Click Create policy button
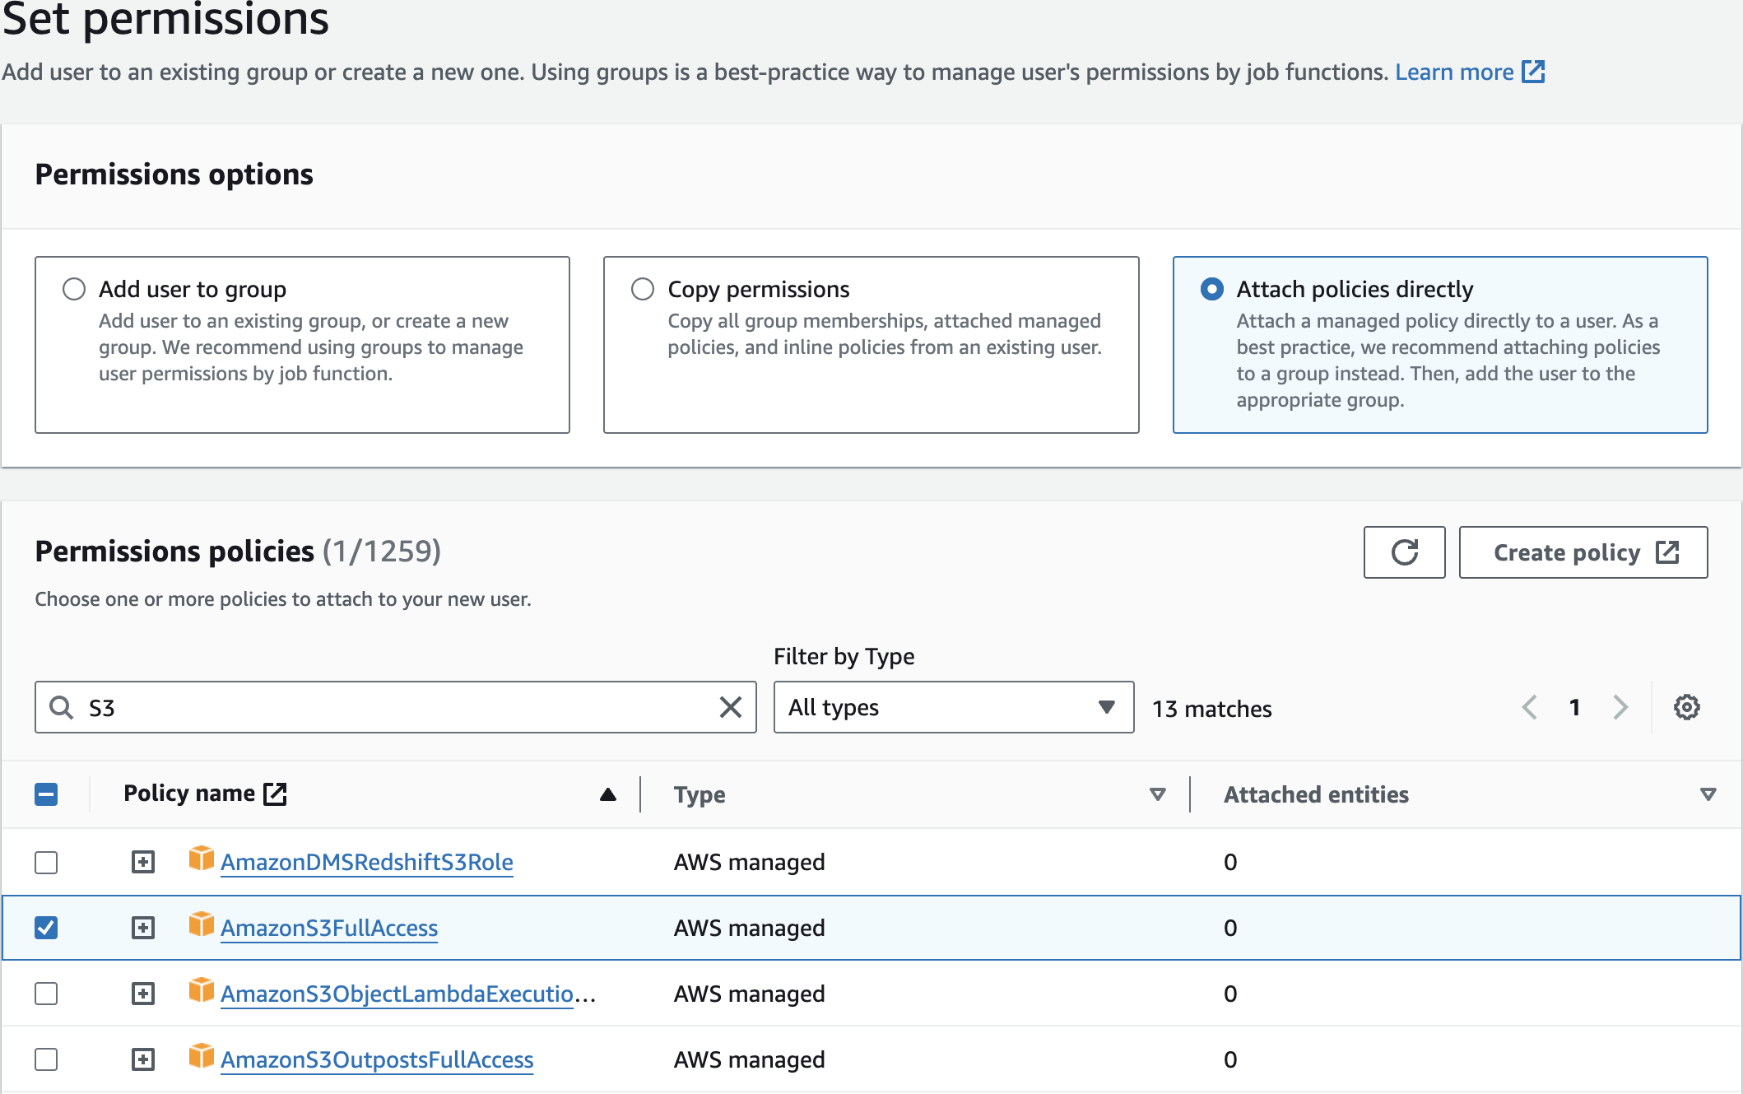 click(1583, 552)
